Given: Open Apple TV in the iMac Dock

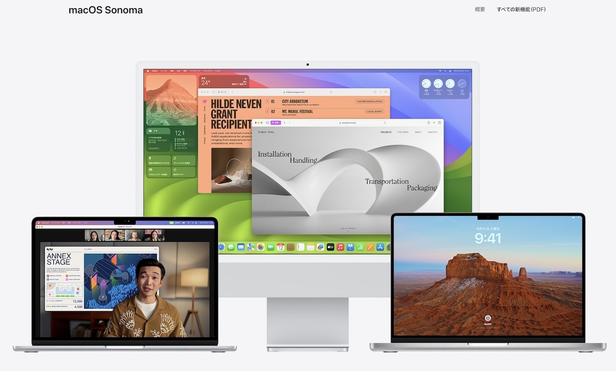Looking at the screenshot, I should pyautogui.click(x=331, y=247).
